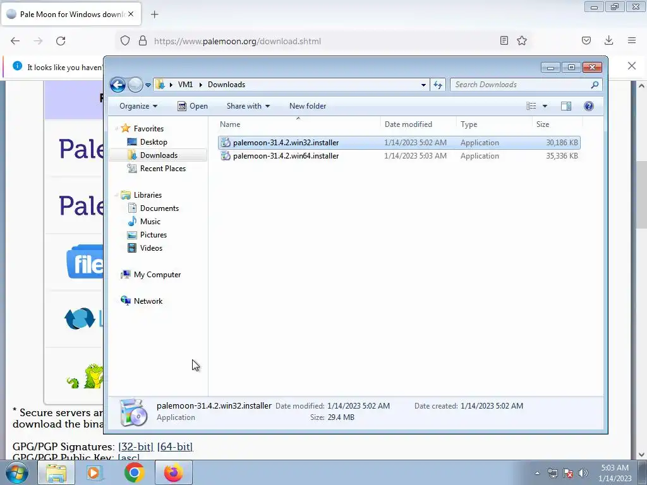Change the view using the view icon

coord(531,106)
